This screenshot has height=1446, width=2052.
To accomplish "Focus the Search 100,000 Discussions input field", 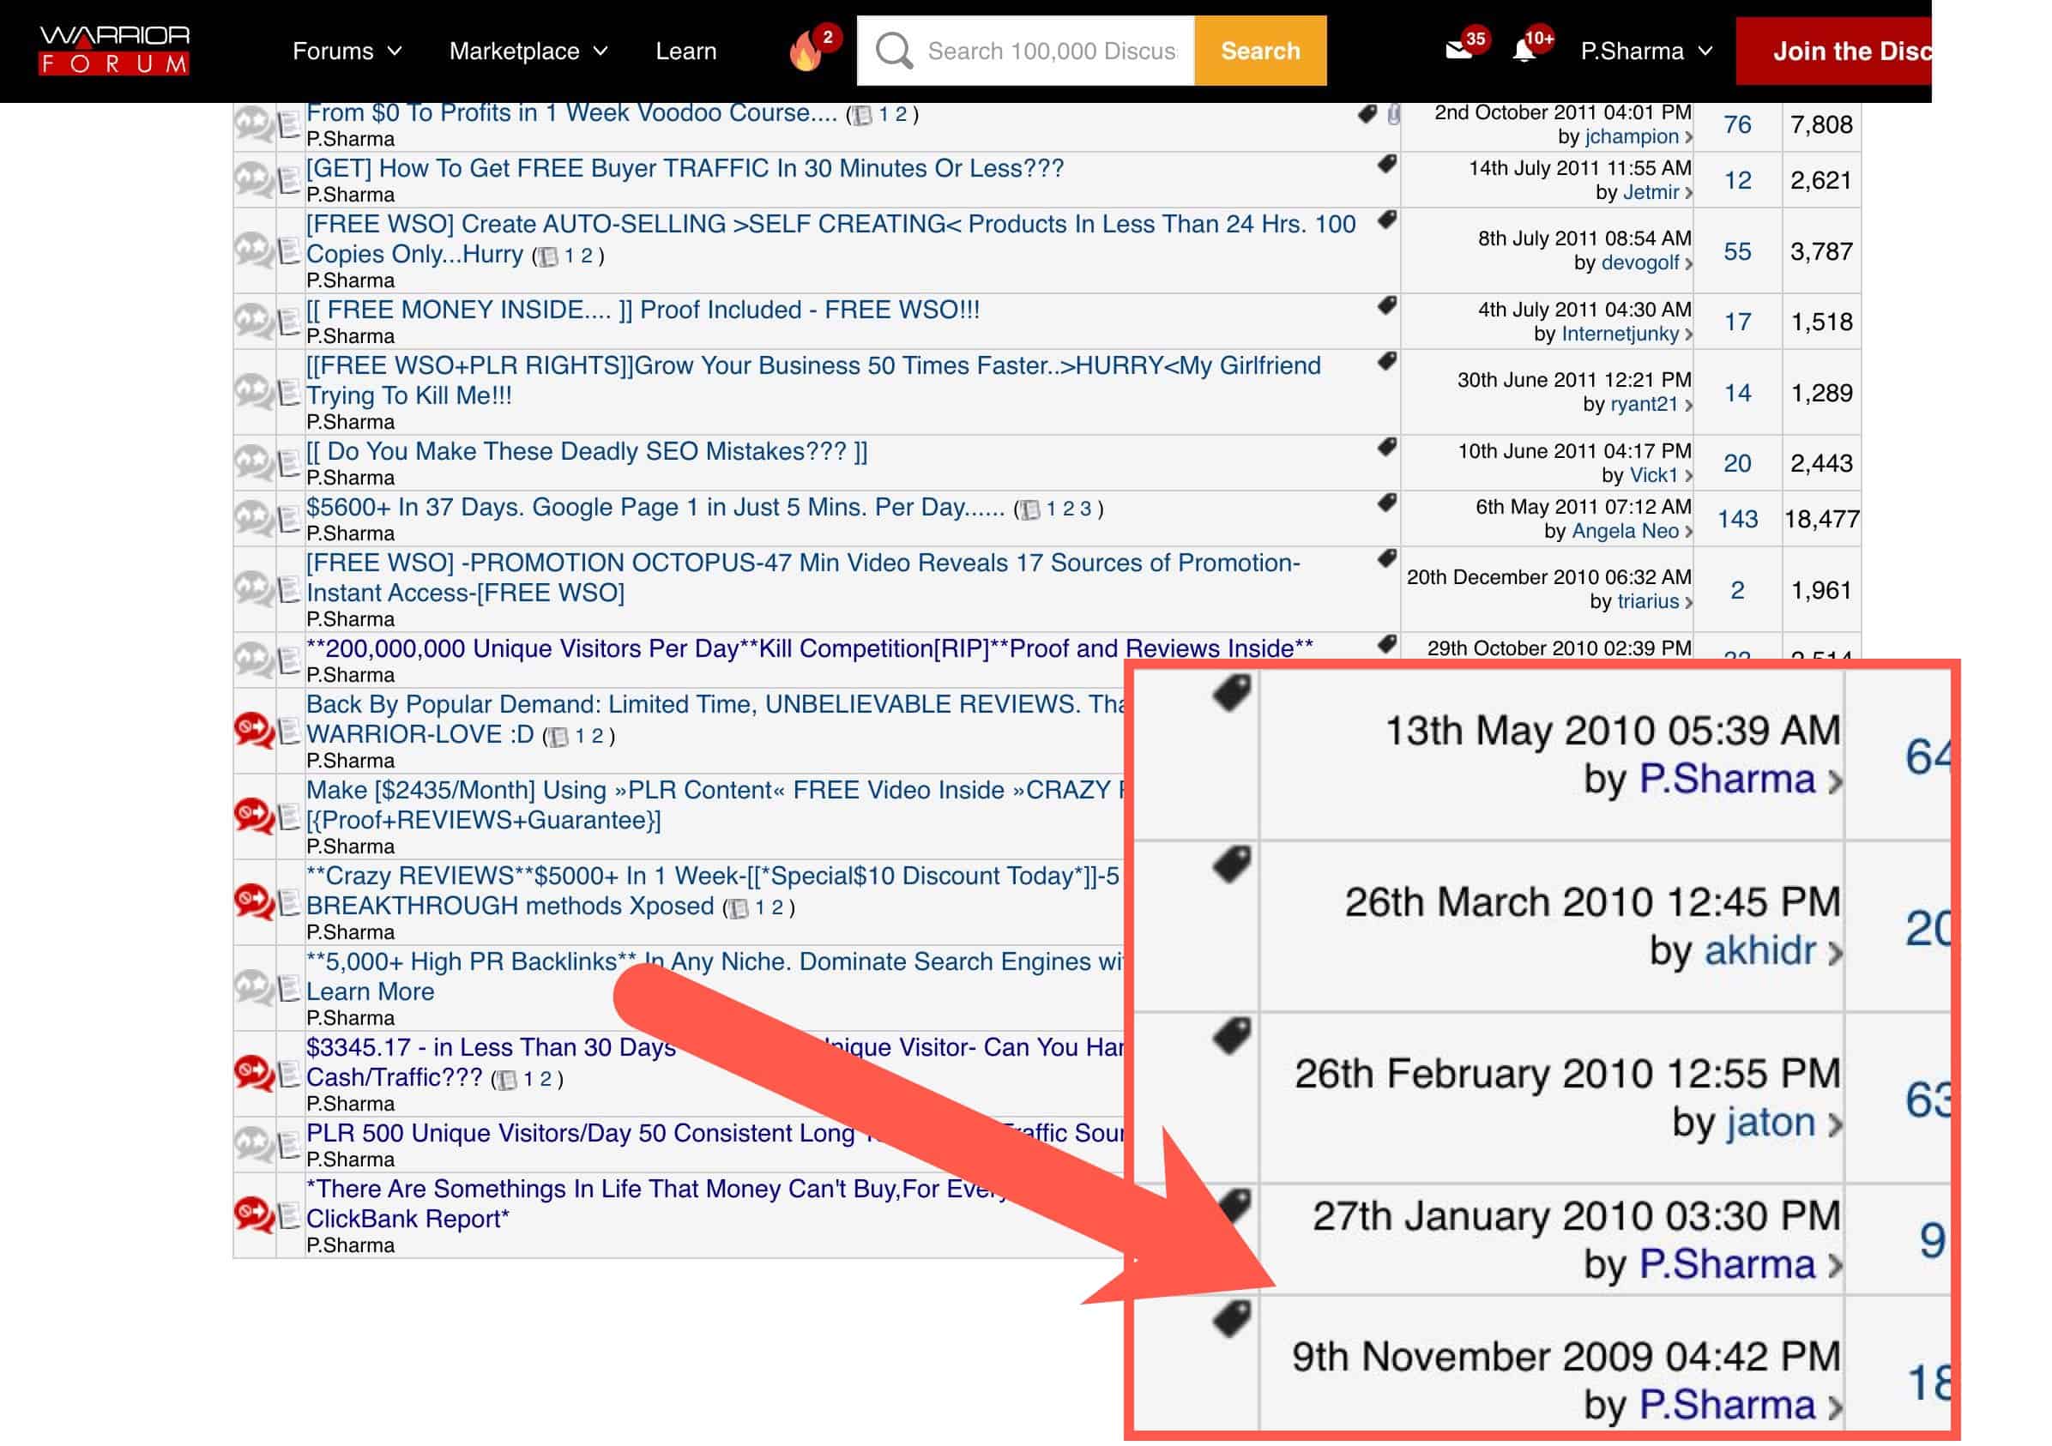I will tap(1051, 51).
